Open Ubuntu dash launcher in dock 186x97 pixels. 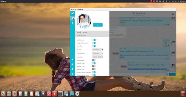(3, 94)
